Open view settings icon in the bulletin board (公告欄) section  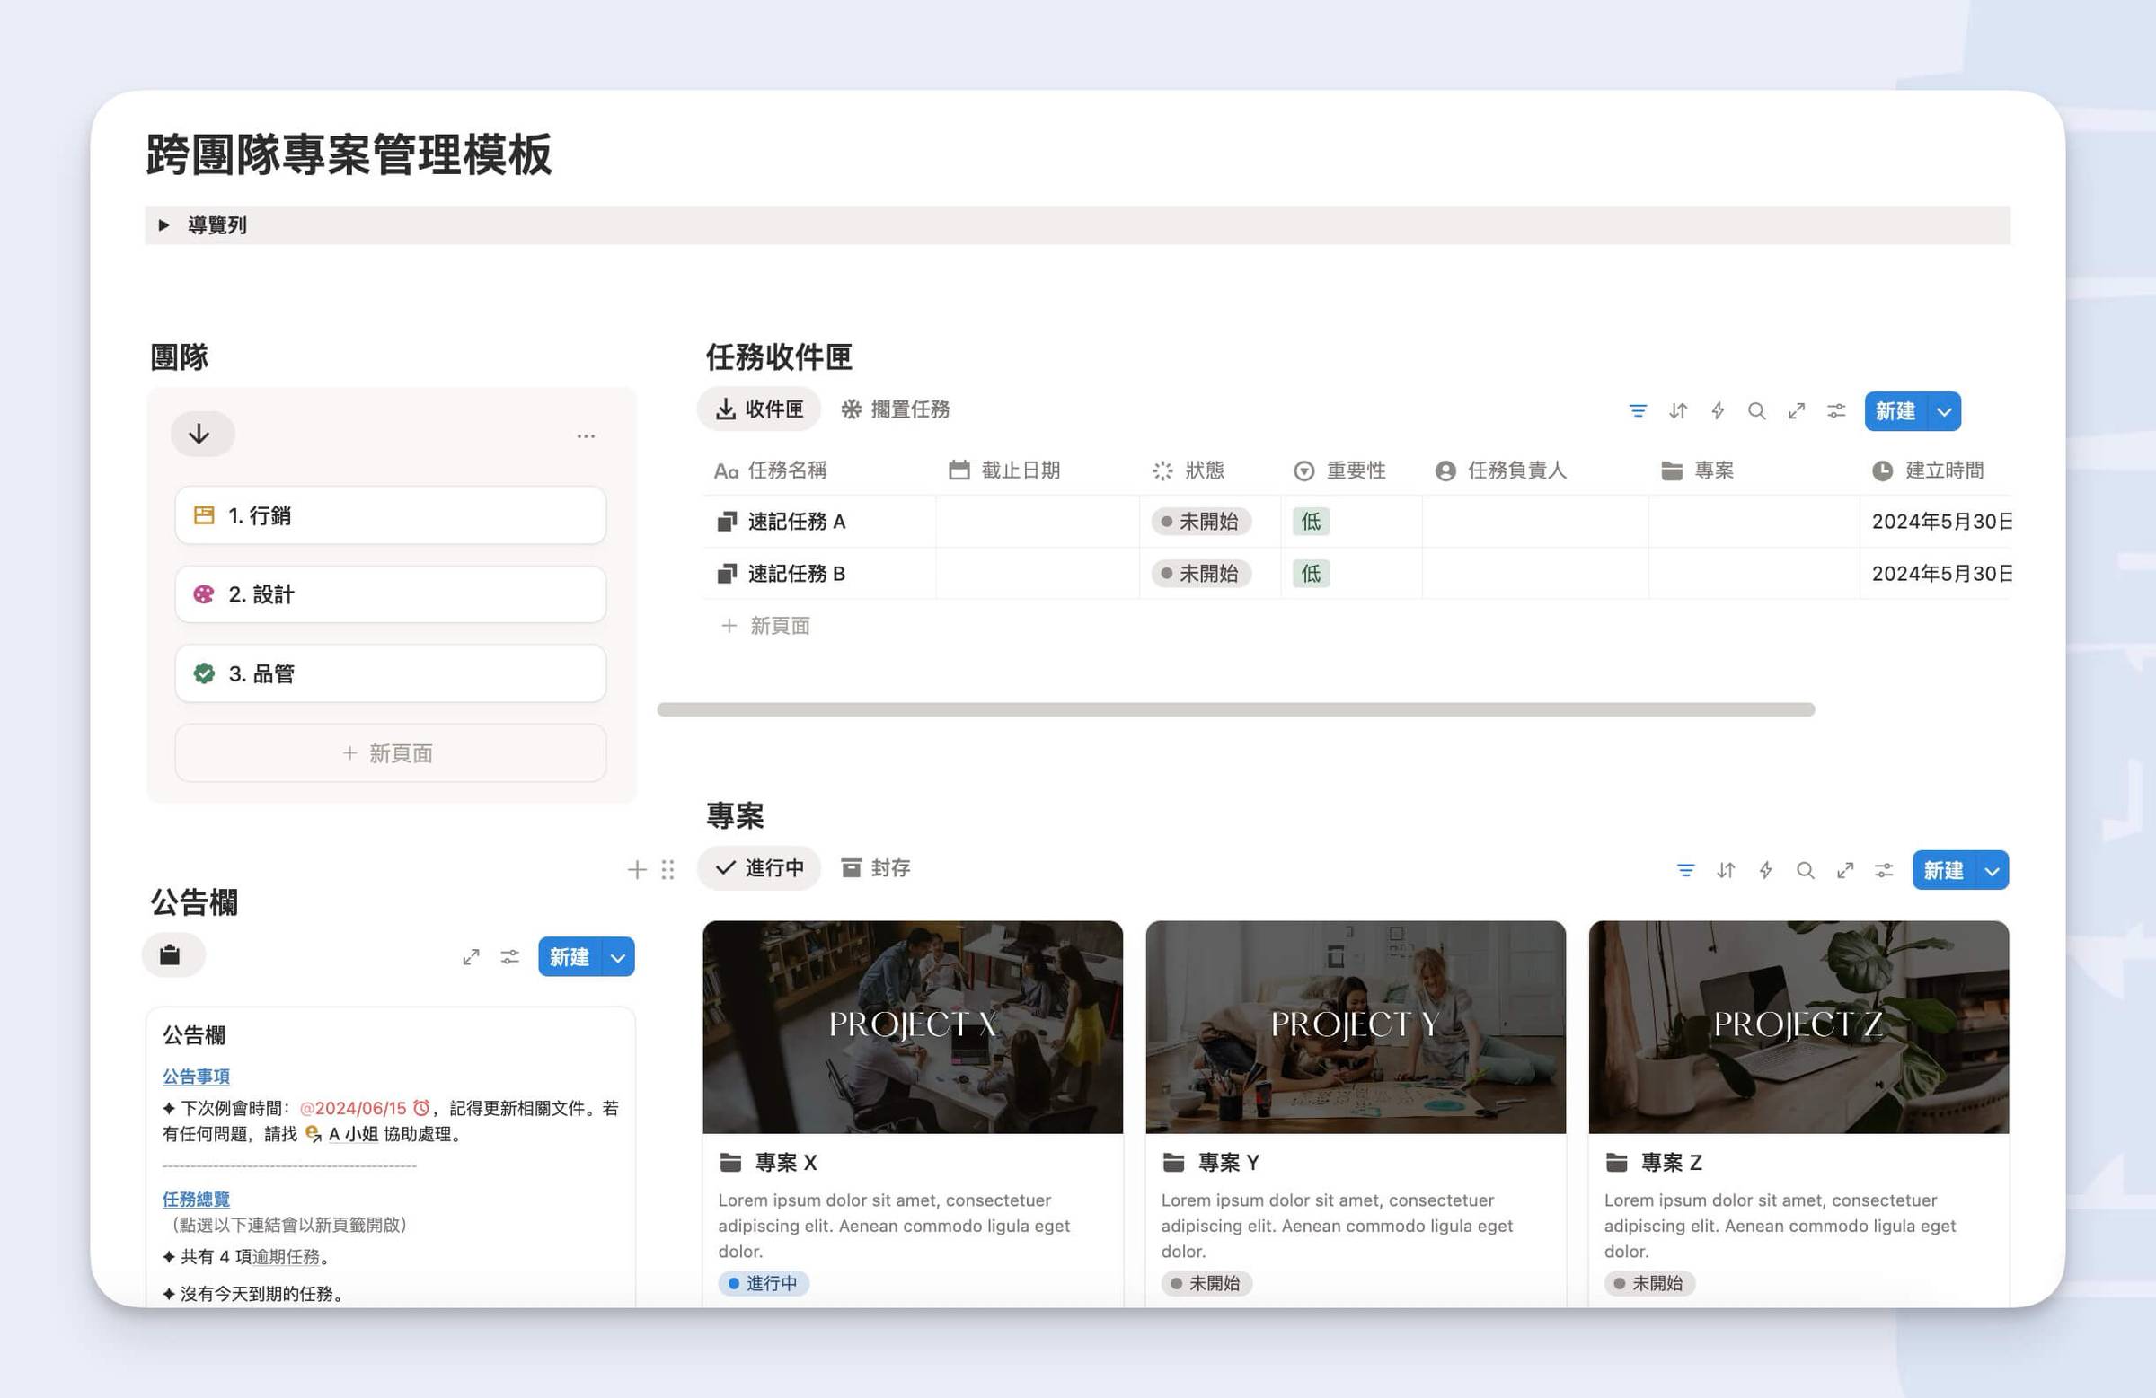[510, 957]
